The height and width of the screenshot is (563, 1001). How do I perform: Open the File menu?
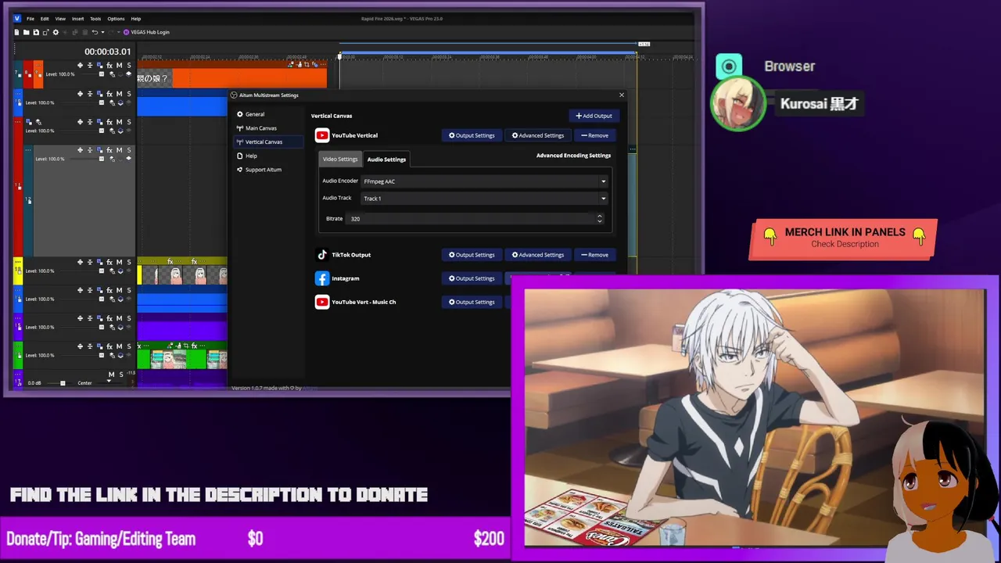click(x=30, y=18)
